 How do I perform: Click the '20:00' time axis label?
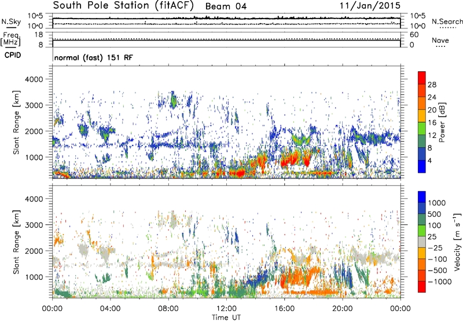click(343, 309)
